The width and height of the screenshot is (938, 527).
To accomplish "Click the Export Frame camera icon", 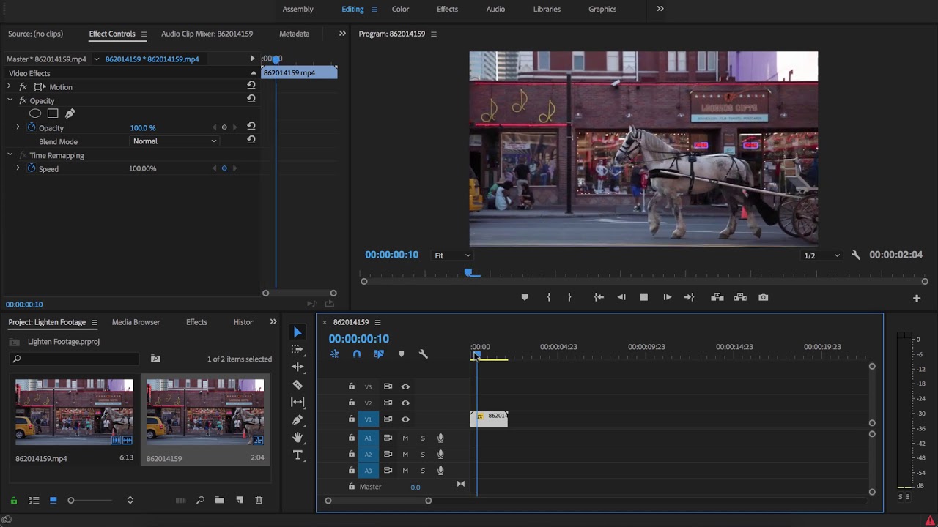I will coord(764,297).
